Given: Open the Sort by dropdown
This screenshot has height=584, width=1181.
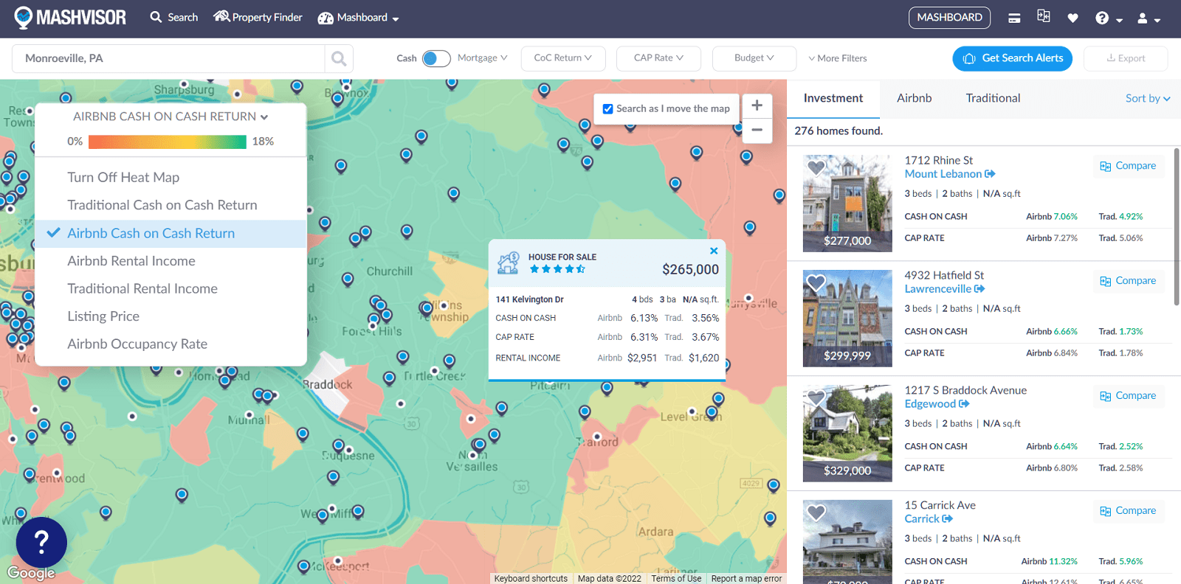Looking at the screenshot, I should click(x=1147, y=99).
